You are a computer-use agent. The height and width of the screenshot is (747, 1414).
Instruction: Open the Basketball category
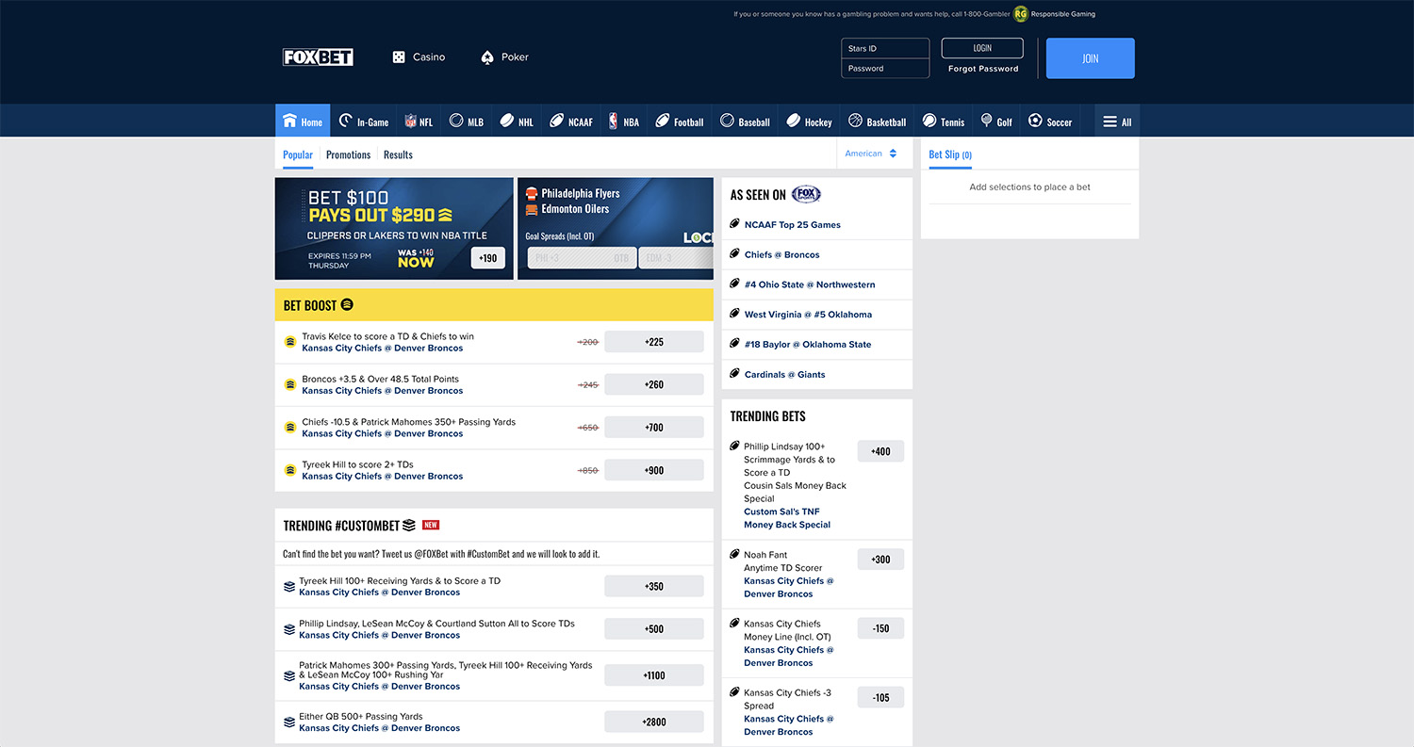(x=877, y=122)
